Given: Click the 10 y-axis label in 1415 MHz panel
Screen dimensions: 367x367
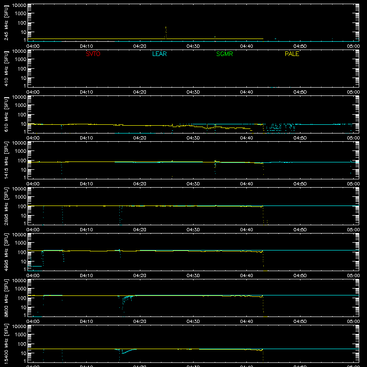Looking at the screenshot, I should coord(23,170).
